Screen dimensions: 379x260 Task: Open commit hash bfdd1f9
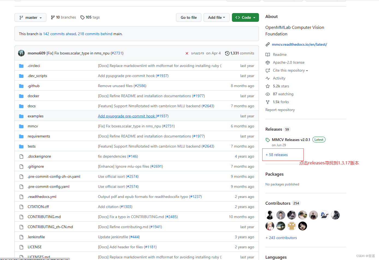pos(198,53)
